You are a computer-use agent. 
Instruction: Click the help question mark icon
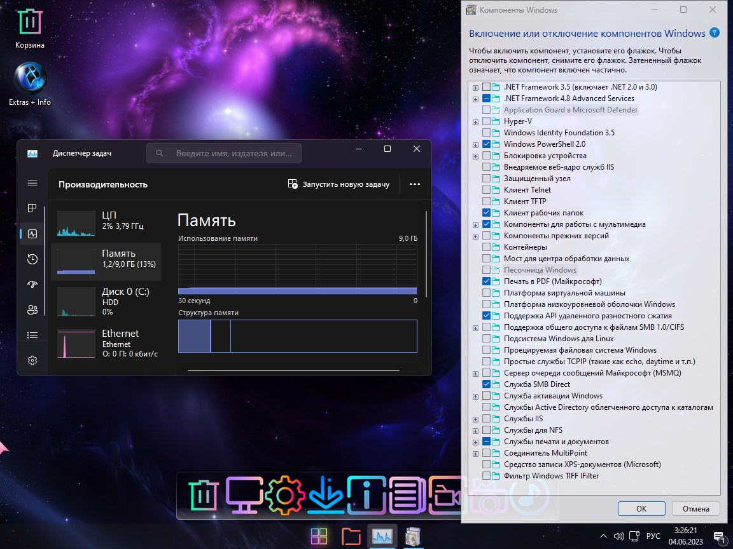(x=715, y=33)
